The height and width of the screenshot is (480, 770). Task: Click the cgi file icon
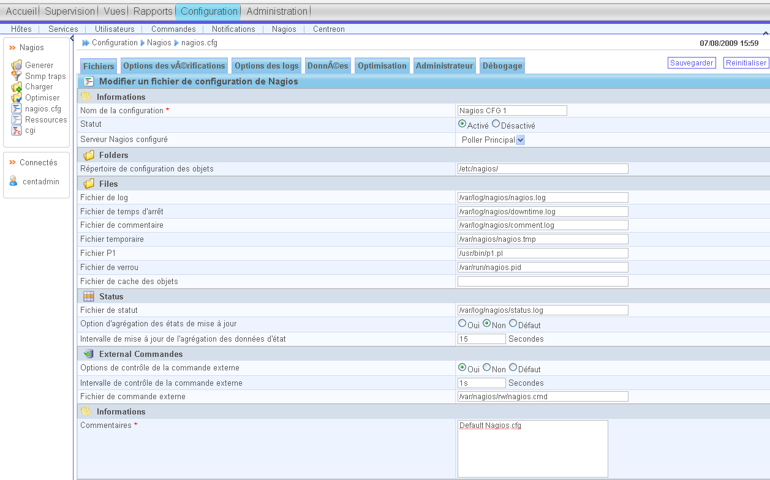point(17,130)
